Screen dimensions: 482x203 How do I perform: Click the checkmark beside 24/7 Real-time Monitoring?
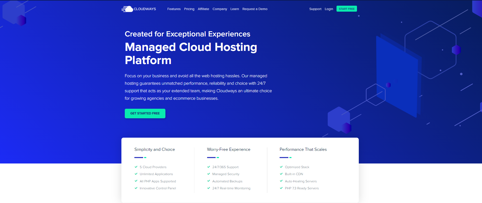click(209, 188)
